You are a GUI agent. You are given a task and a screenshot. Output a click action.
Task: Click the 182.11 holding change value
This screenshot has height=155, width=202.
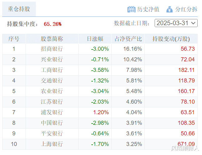click(x=186, y=70)
